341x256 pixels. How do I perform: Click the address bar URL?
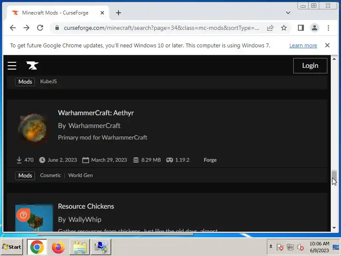click(162, 28)
